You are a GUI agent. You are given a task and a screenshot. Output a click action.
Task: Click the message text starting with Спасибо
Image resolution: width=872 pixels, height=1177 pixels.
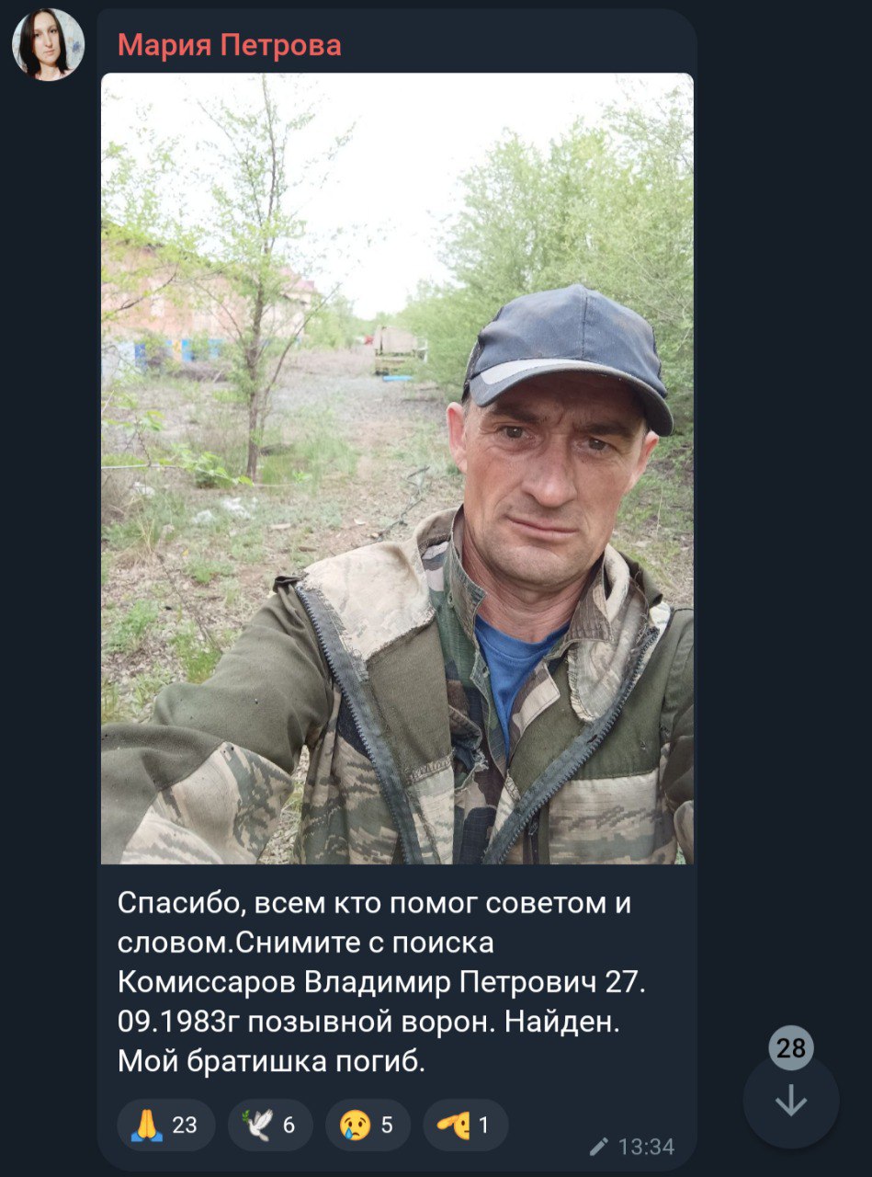point(382,982)
